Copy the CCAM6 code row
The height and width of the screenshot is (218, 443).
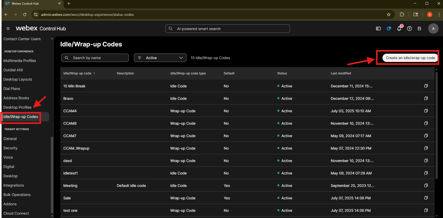click(426, 123)
